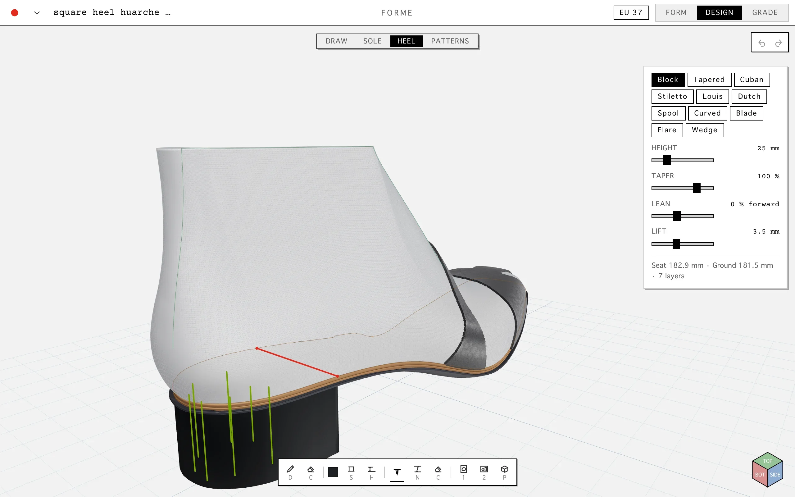
Task: Select the shape tool labeled S
Action: 351,472
